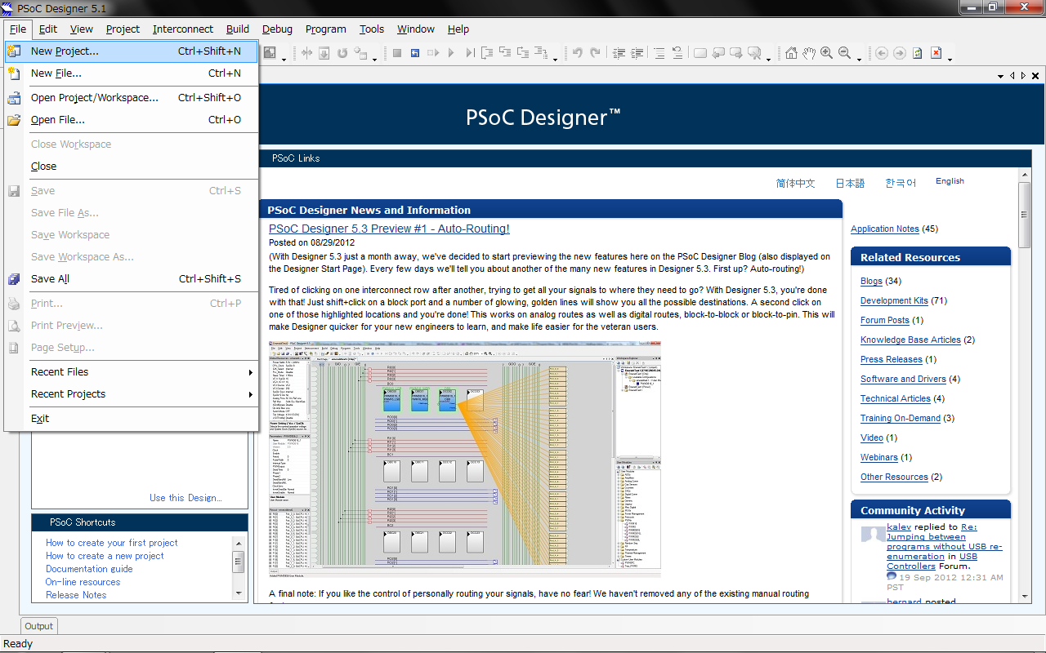Click the PSoC Shortcuts list scroll down arrow
This screenshot has height=653, width=1046.
(239, 593)
